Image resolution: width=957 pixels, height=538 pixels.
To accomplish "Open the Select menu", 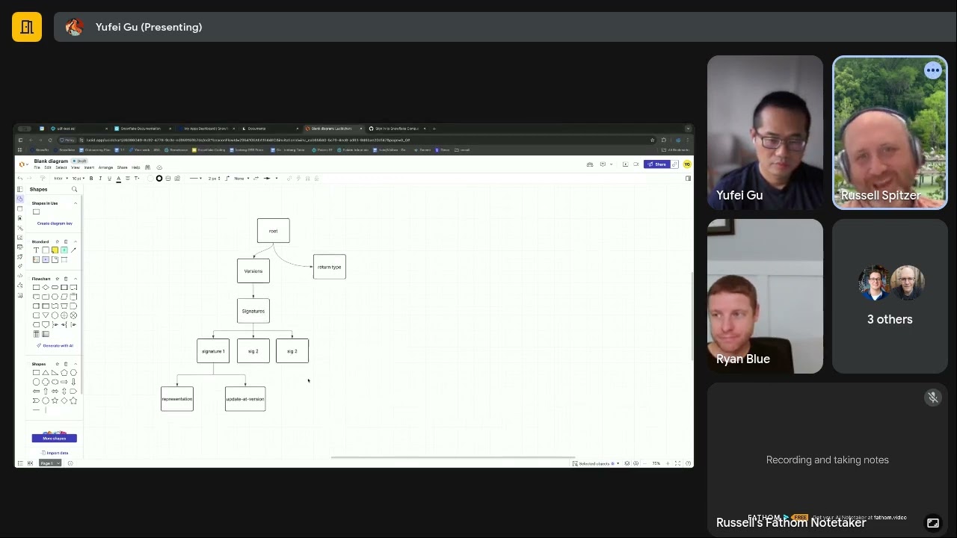I will pos(61,167).
